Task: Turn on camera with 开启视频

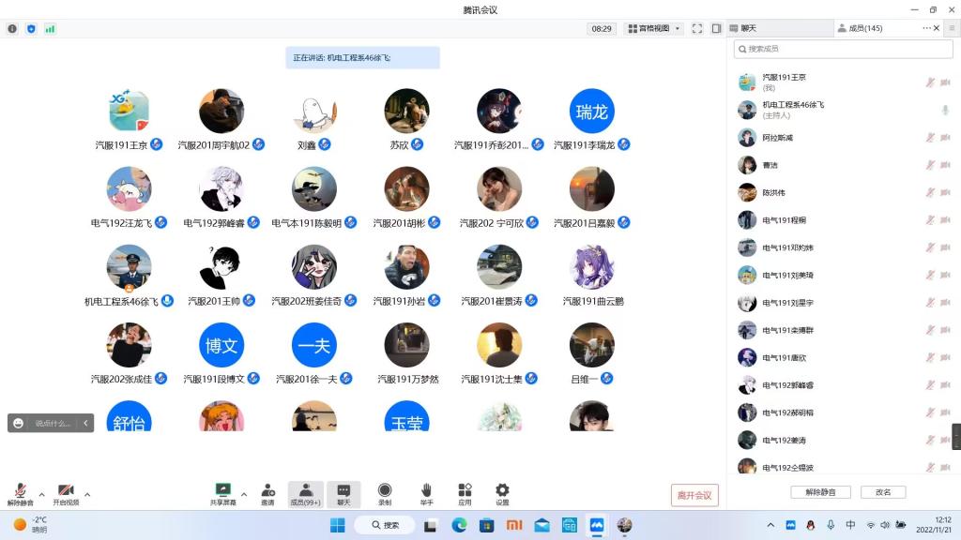Action: (x=66, y=494)
